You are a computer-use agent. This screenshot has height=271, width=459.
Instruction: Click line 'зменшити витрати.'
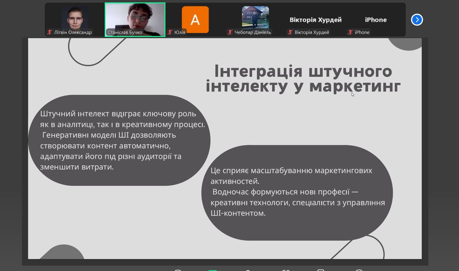tap(77, 167)
